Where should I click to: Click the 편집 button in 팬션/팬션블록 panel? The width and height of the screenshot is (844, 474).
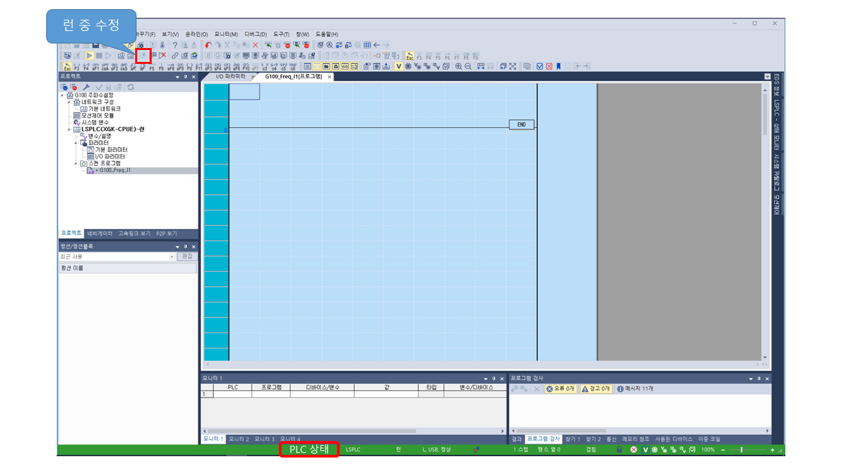click(x=187, y=256)
